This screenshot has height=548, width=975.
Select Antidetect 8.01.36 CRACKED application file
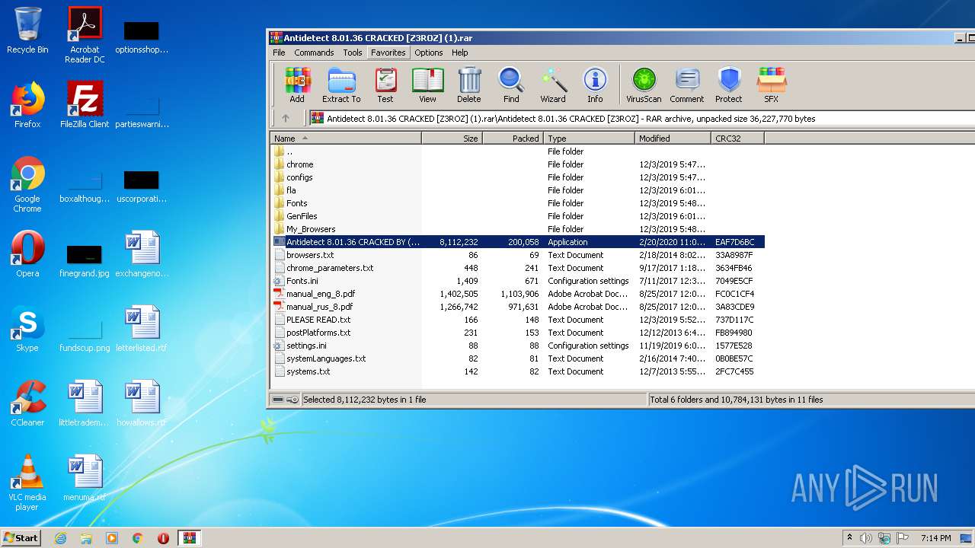(518, 242)
